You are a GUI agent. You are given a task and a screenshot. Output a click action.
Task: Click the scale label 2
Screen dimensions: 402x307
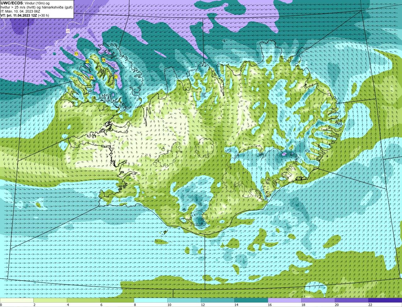coord(34,305)
